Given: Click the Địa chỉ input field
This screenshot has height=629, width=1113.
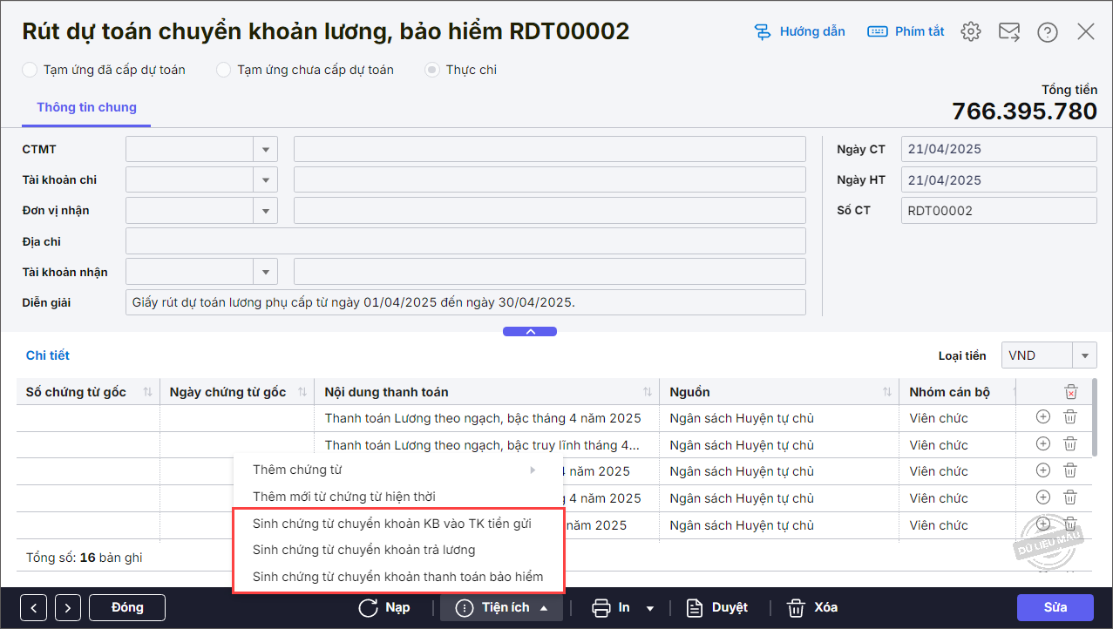Looking at the screenshot, I should [465, 241].
